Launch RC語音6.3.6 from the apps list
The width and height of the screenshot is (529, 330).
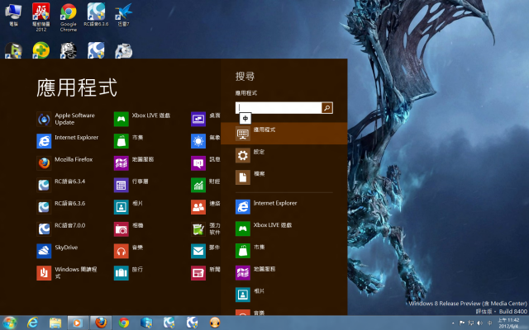[60, 207]
